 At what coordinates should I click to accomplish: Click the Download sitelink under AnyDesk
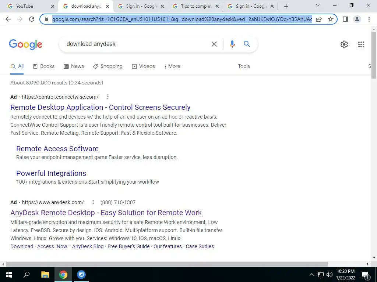(22, 246)
